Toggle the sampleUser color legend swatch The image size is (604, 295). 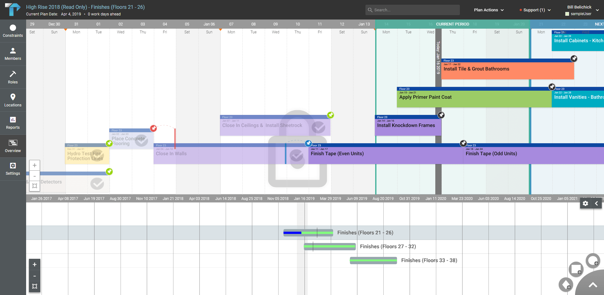567,14
